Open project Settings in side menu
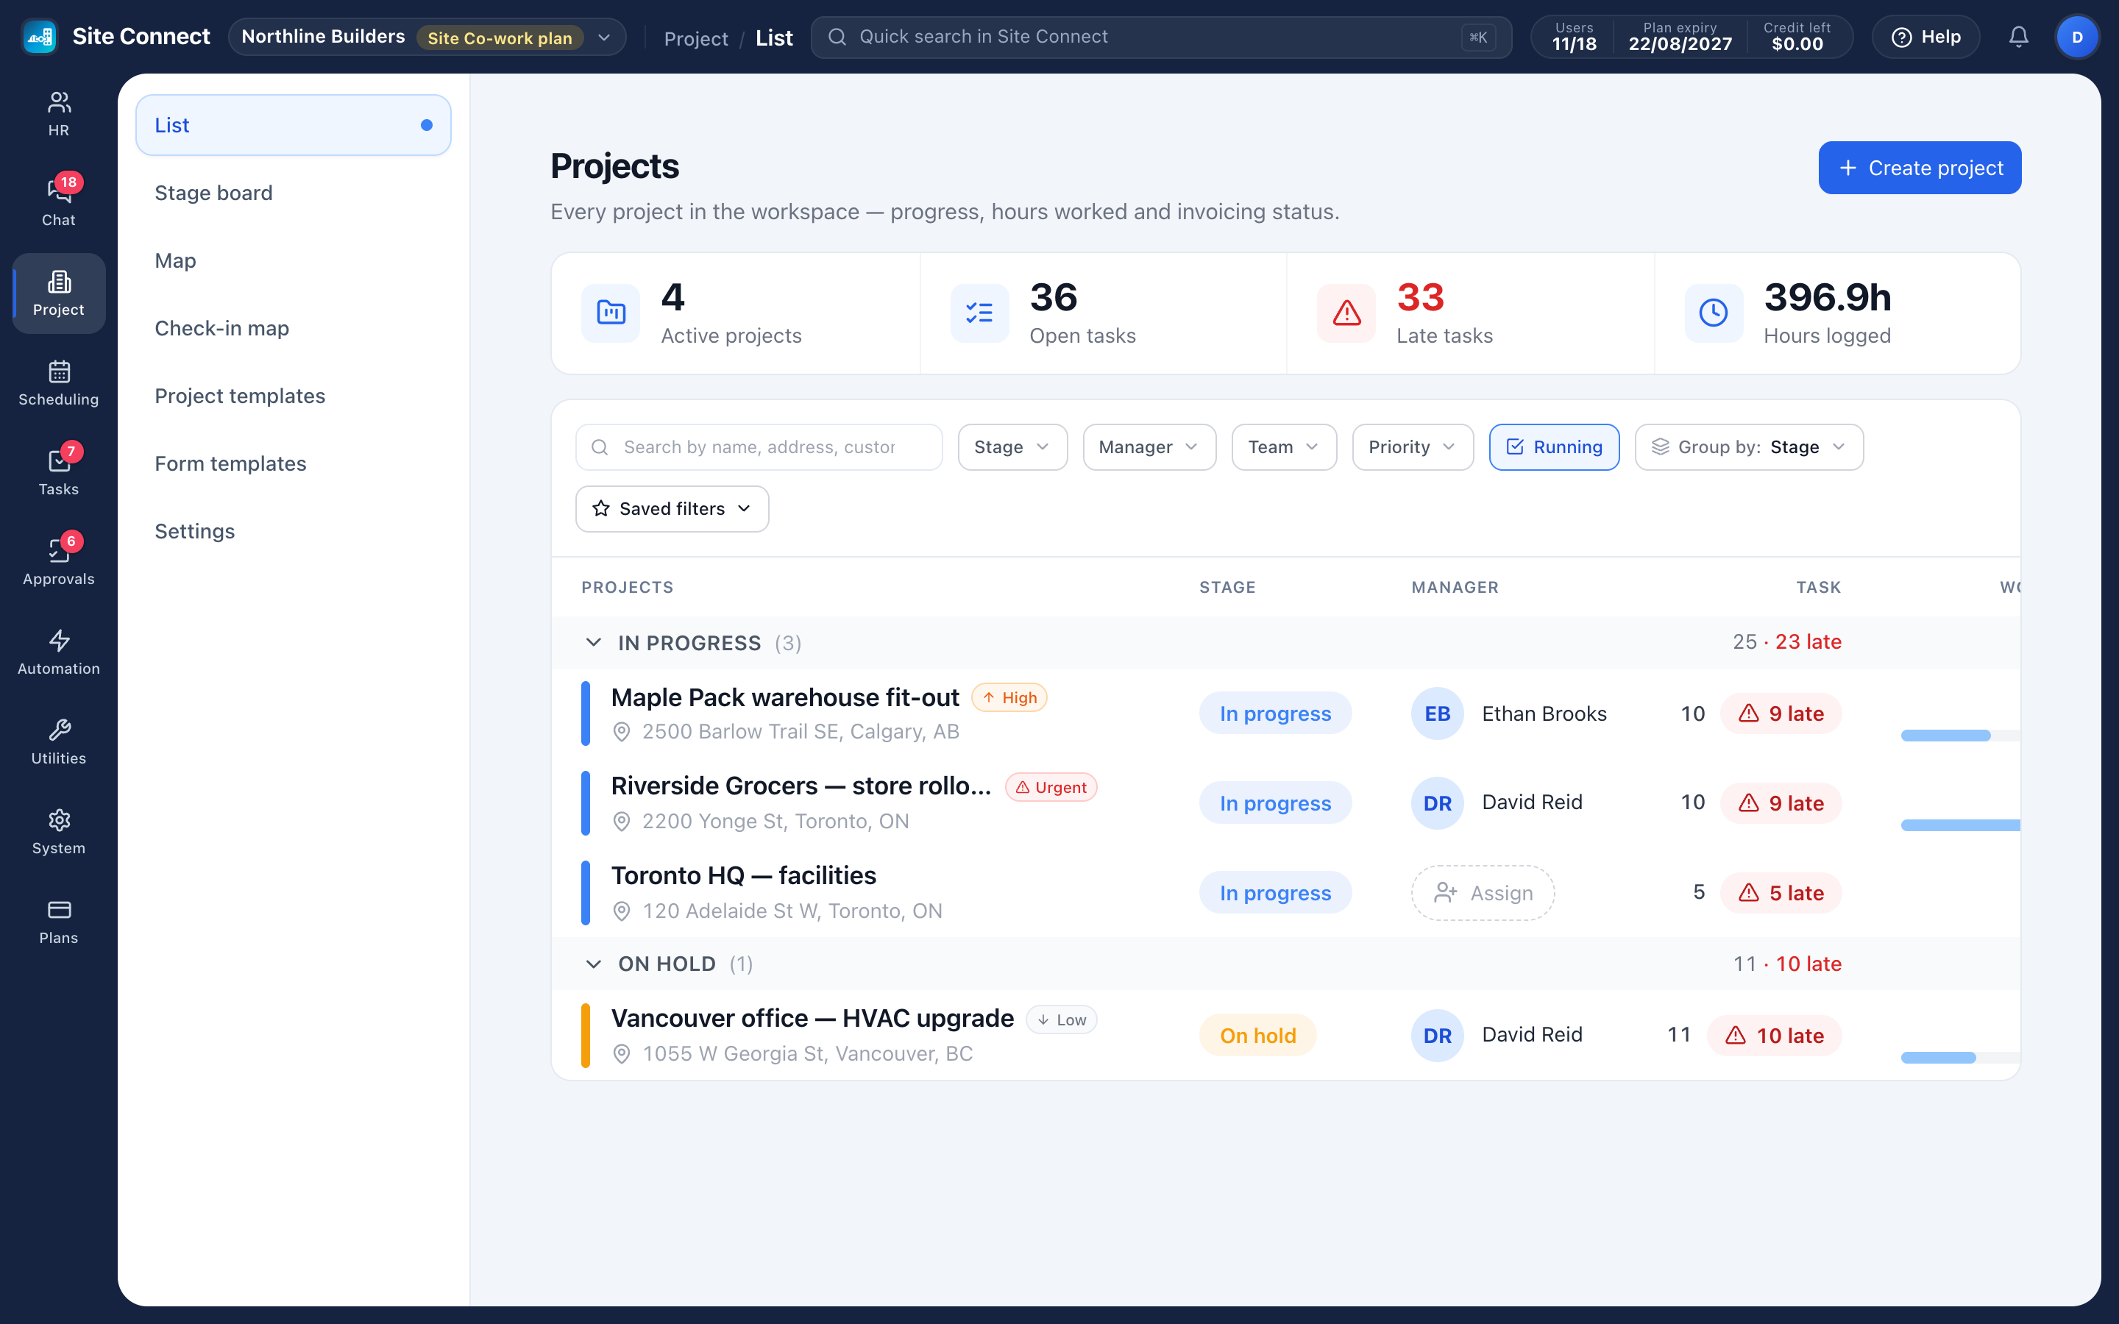This screenshot has width=2119, height=1324. [294, 532]
